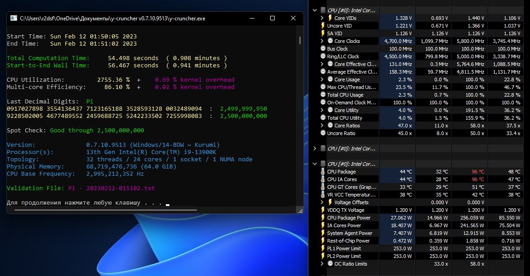The width and height of the screenshot is (530, 276).
Task: Click the lightning icon beside IA Cores Power
Action: pyautogui.click(x=323, y=225)
